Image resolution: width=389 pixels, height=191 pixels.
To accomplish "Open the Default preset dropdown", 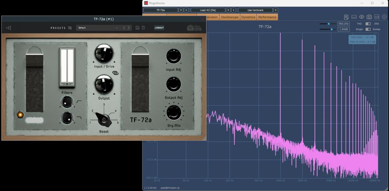I will coord(98,28).
